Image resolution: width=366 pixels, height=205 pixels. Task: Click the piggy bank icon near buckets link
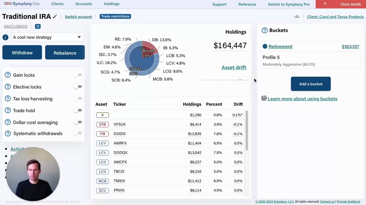264,99
